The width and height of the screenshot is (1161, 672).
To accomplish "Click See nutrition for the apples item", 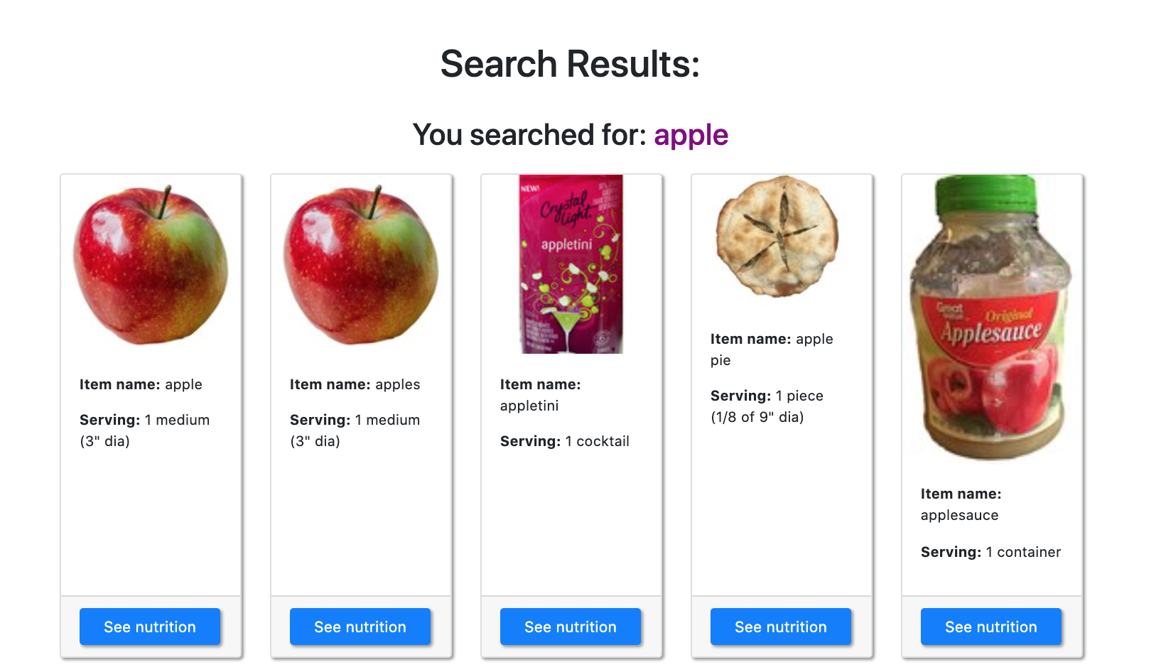I will [360, 627].
